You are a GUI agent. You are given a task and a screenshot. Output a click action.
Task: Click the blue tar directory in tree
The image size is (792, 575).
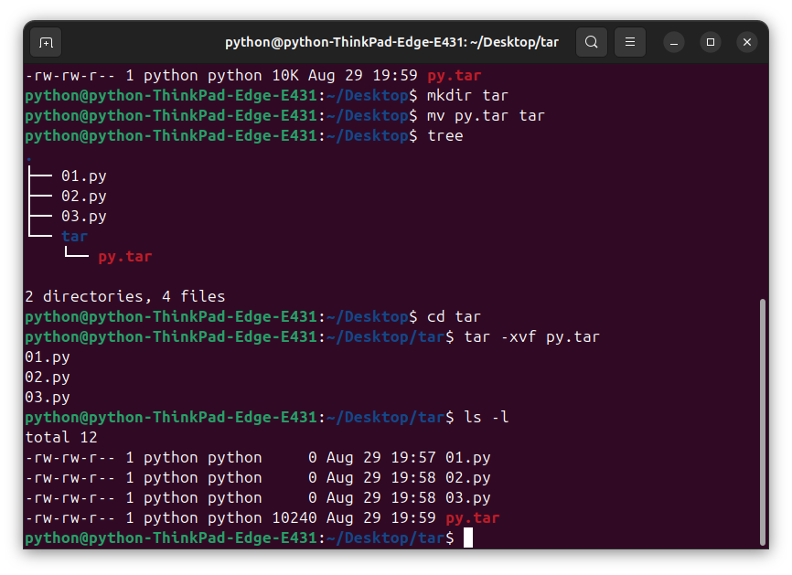point(75,236)
